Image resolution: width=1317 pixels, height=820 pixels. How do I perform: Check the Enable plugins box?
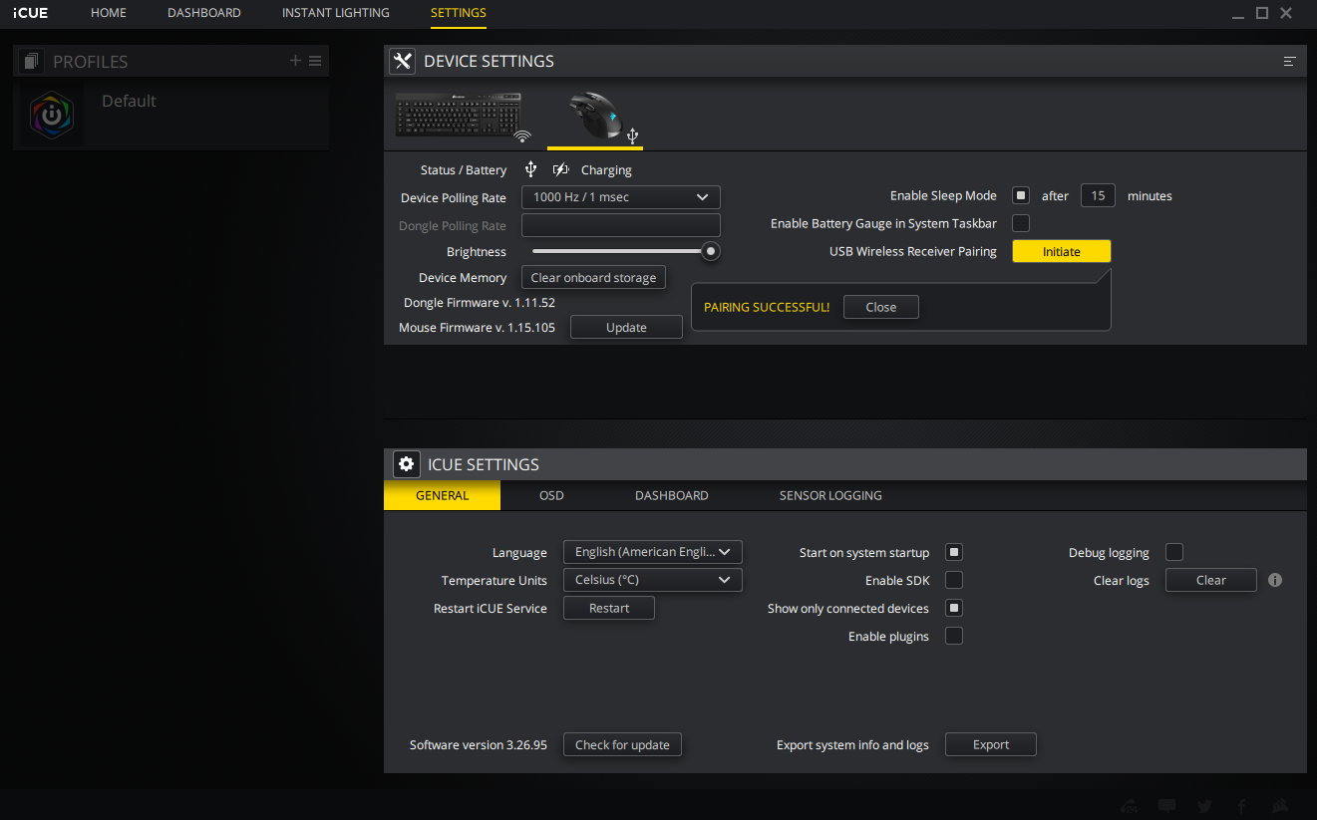(954, 636)
